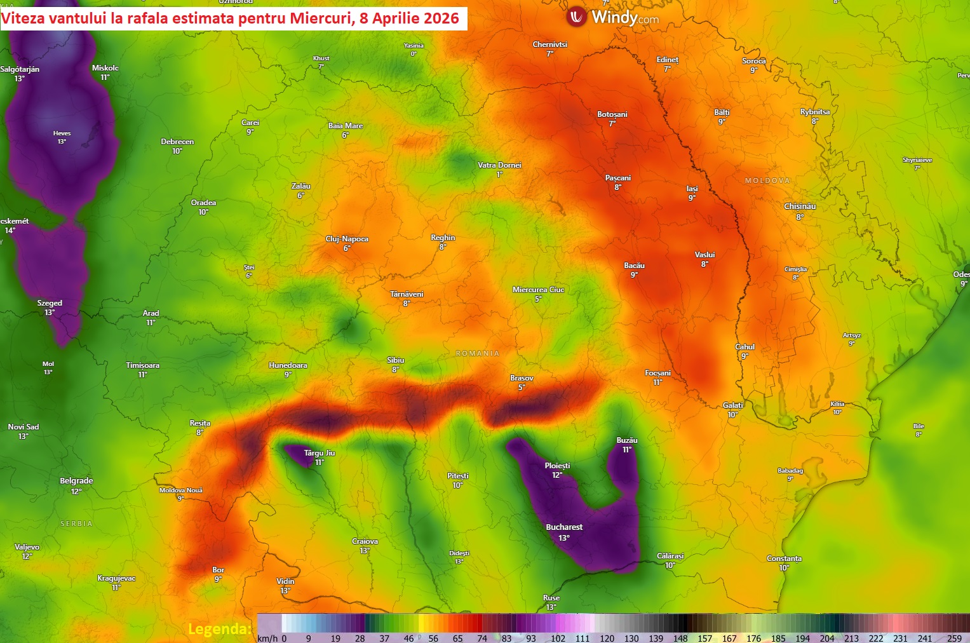Select the Brașov city label
The image size is (970, 643).
pos(522,378)
